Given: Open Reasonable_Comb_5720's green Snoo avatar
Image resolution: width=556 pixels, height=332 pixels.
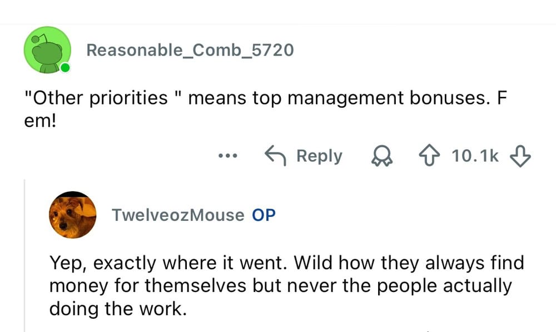Looking at the screenshot, I should [x=47, y=50].
